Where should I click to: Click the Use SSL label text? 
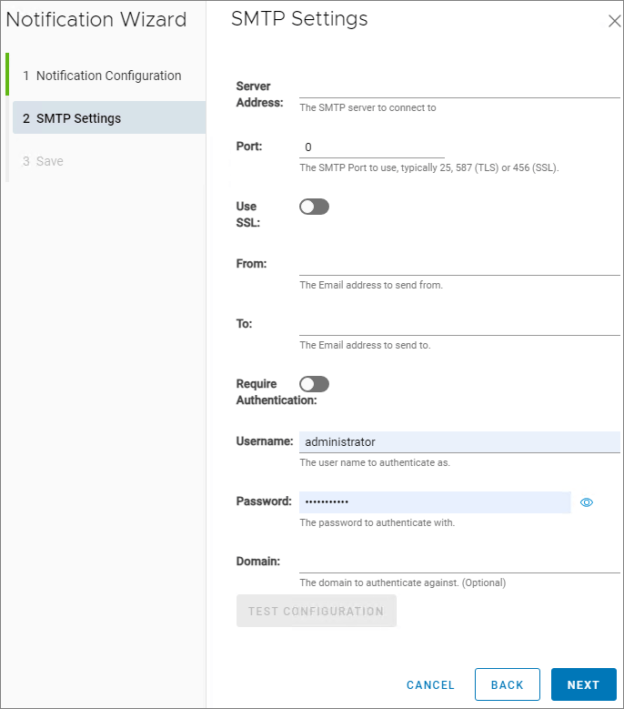click(247, 214)
